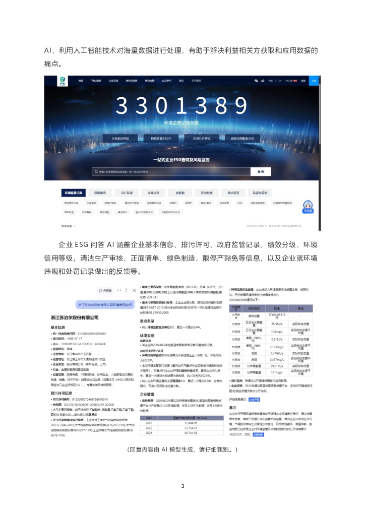Click the magnifier icon in the search box
The height and width of the screenshot is (516, 365).
[x=96, y=171]
